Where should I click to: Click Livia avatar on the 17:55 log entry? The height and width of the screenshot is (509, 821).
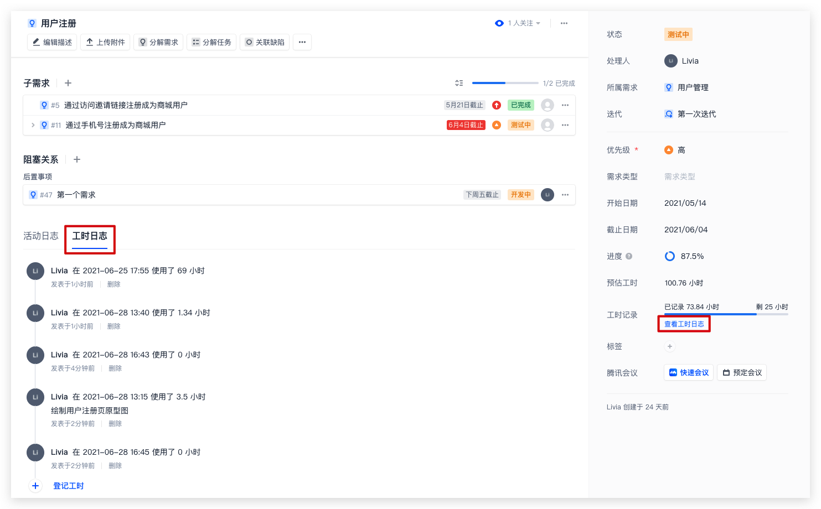pos(35,271)
